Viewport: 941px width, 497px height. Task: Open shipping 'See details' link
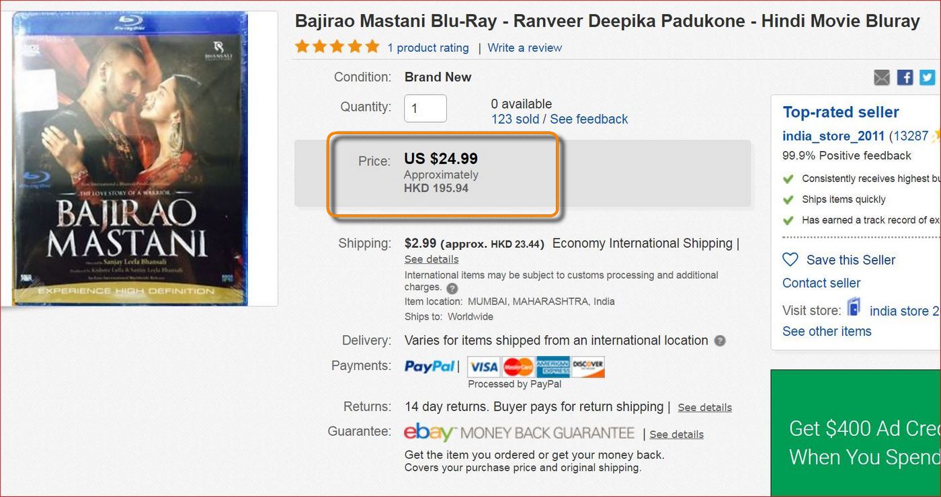[432, 259]
